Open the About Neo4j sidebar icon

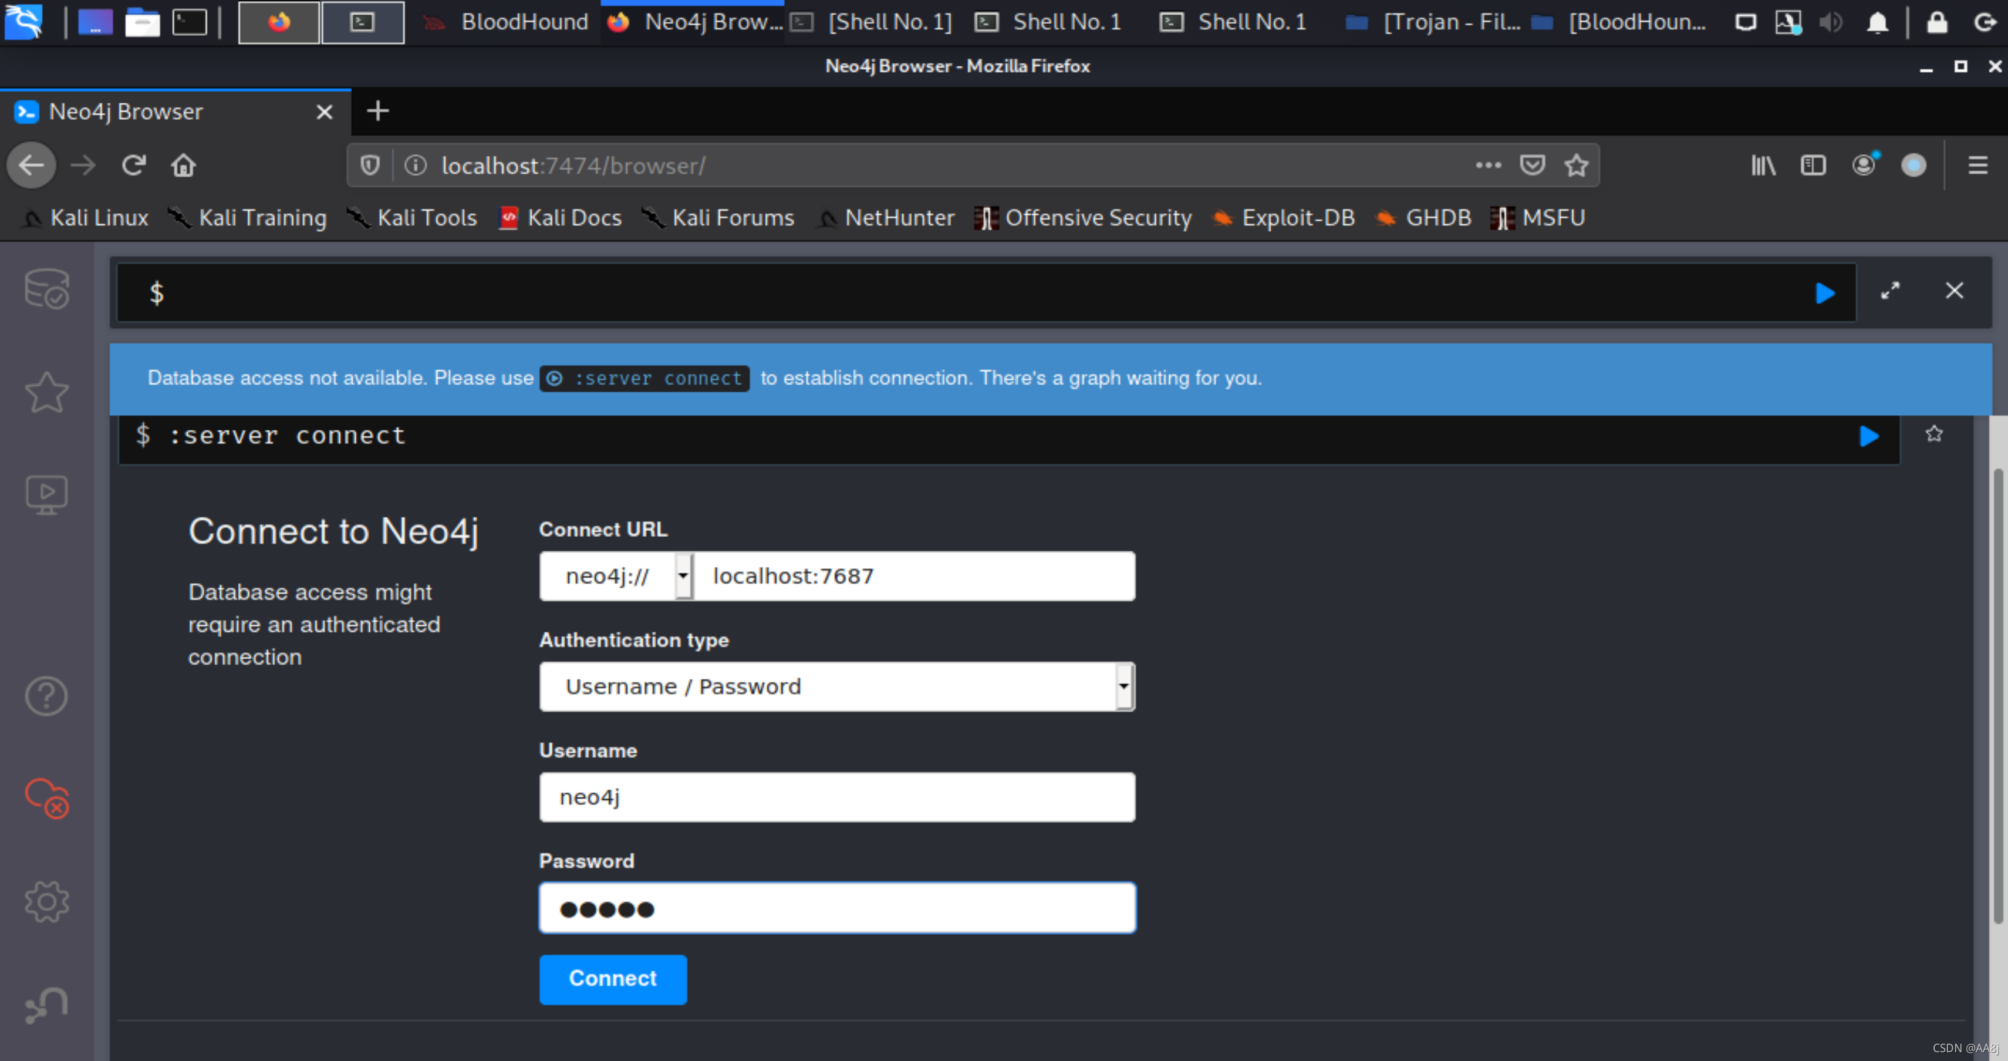click(x=47, y=1005)
